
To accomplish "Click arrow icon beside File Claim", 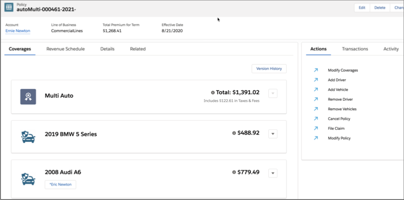I will tap(316, 128).
